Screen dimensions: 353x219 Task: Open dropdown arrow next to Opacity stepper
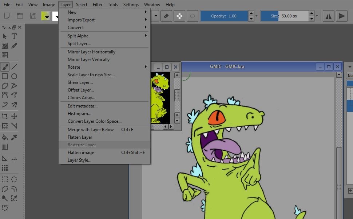point(257,16)
